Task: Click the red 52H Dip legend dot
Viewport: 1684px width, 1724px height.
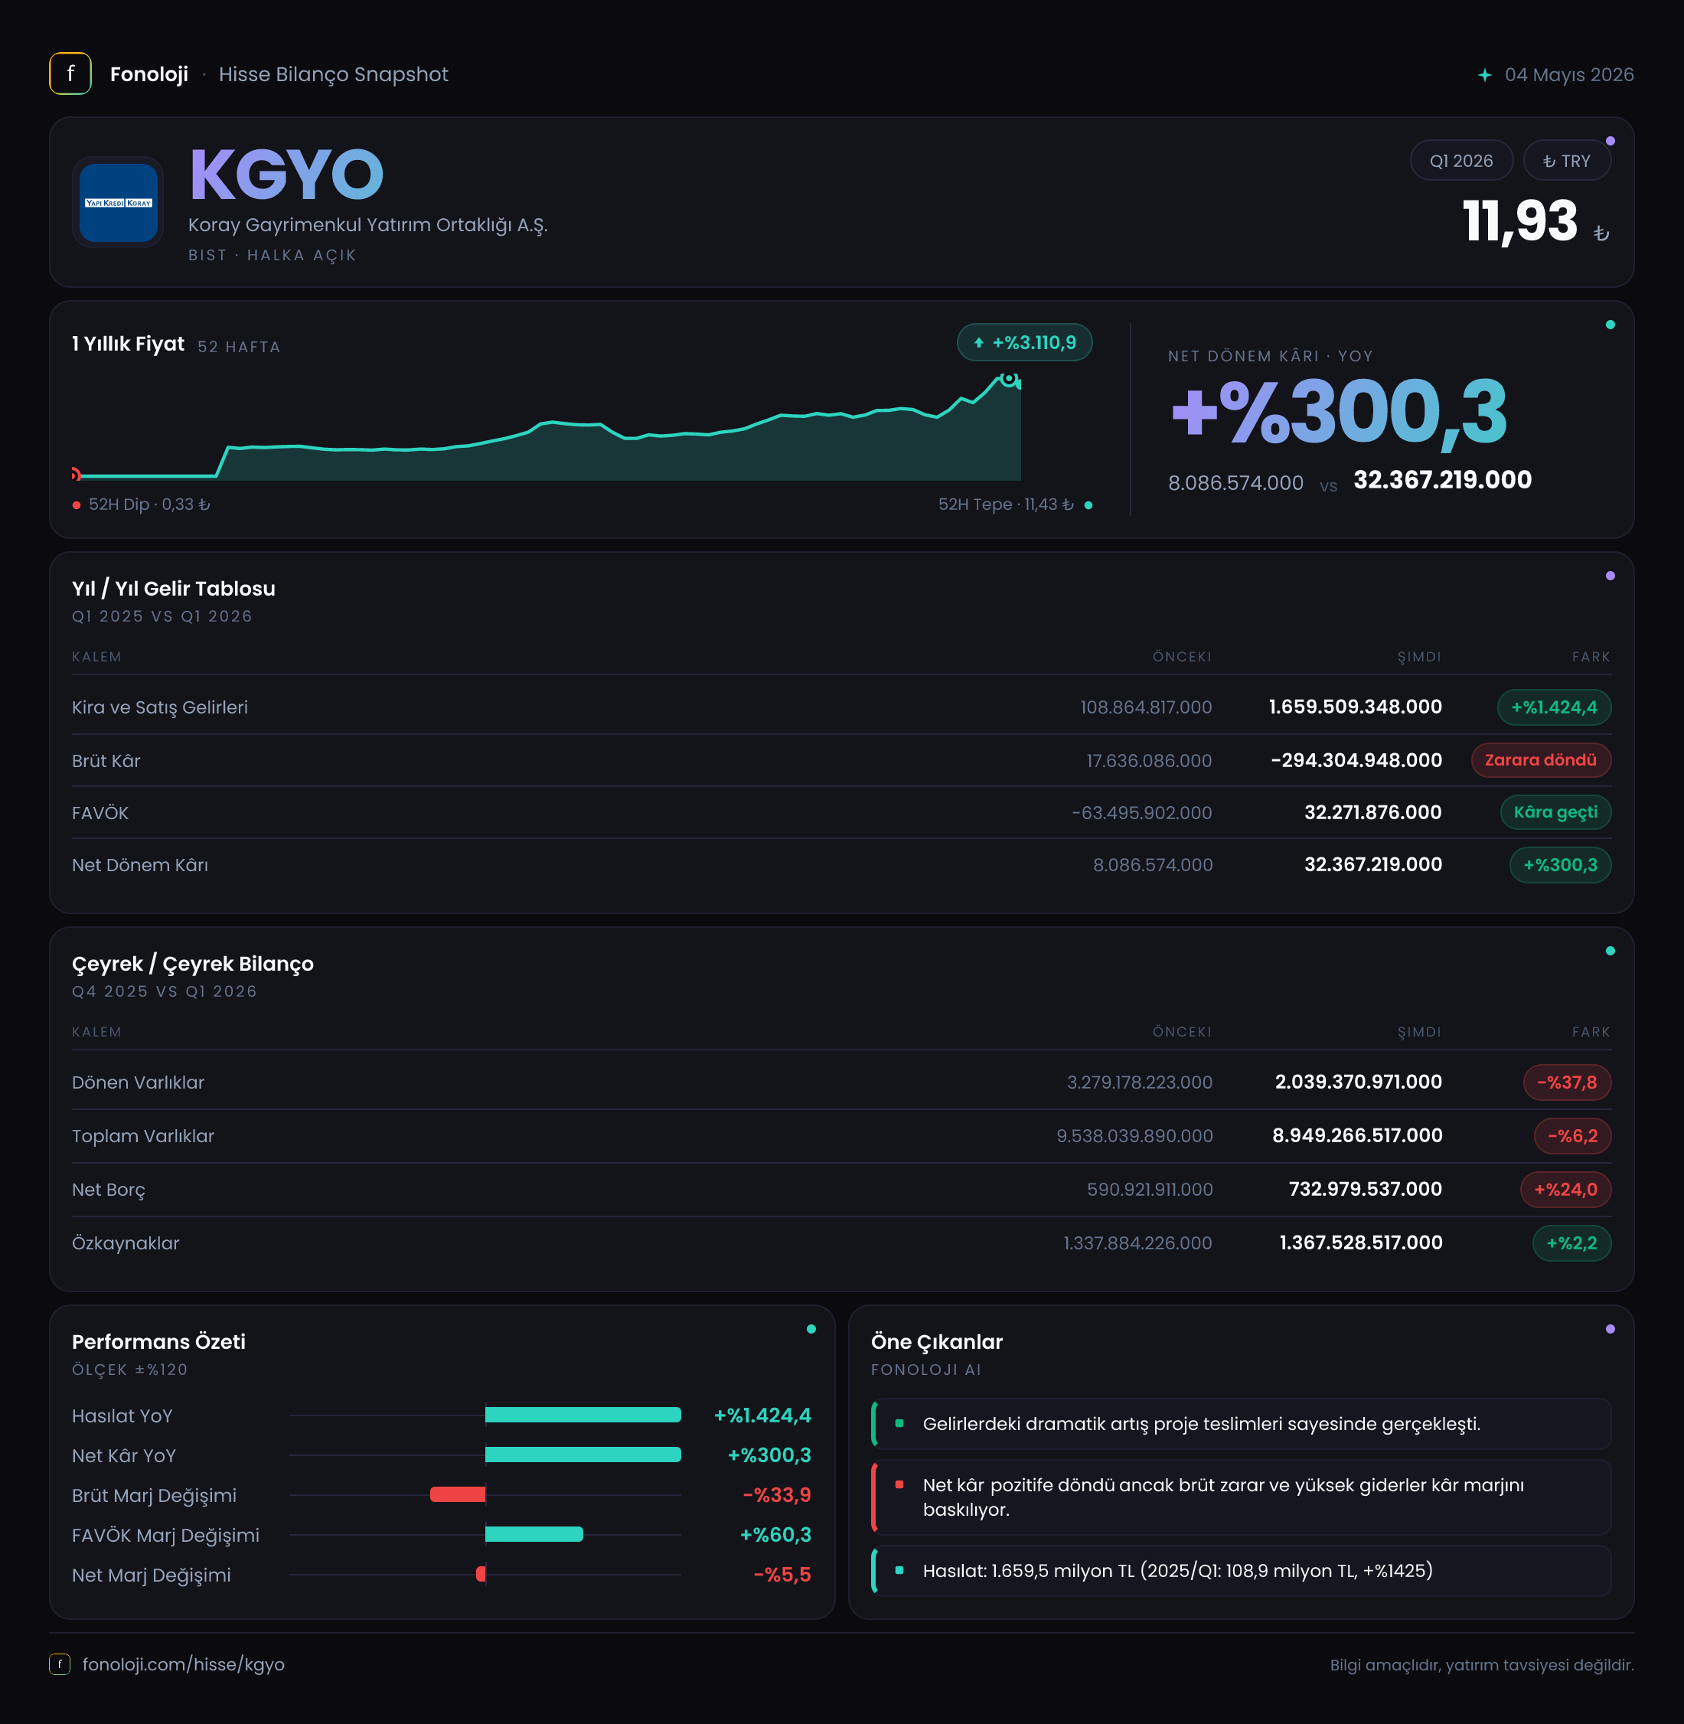Action: point(77,505)
